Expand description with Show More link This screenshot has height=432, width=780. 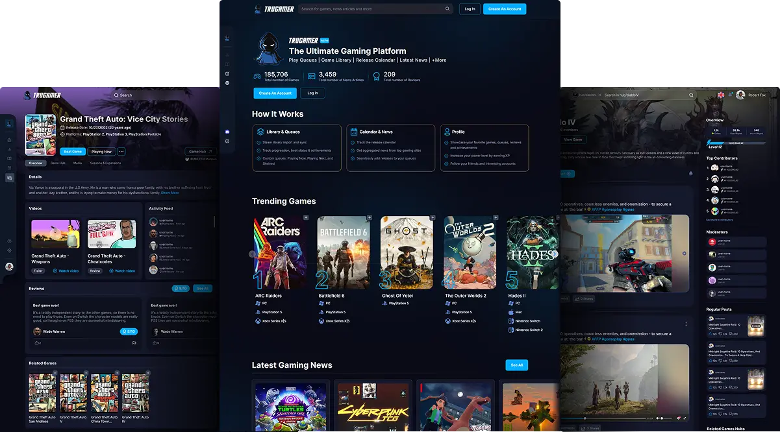point(170,193)
